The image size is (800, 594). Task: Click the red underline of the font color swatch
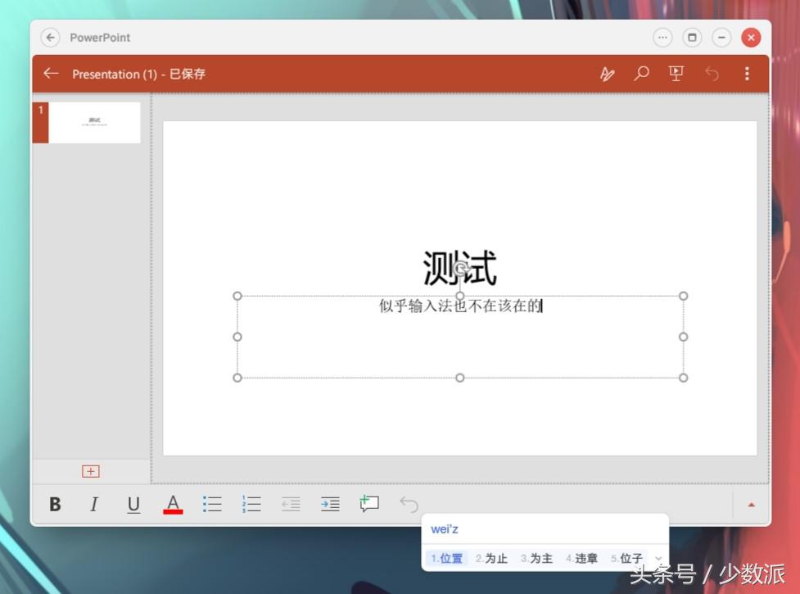pos(172,511)
